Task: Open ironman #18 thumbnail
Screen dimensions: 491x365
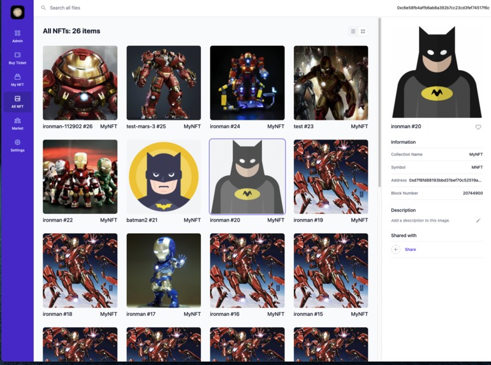Action: point(80,271)
